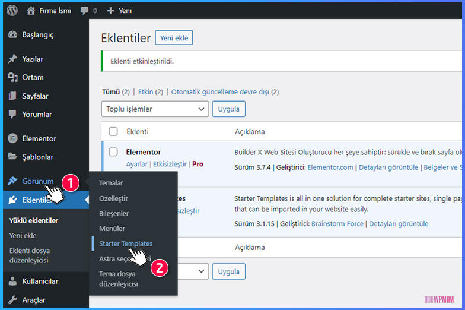Open the comments bubble icon in admin bar
465x310 pixels.
pyautogui.click(x=84, y=11)
